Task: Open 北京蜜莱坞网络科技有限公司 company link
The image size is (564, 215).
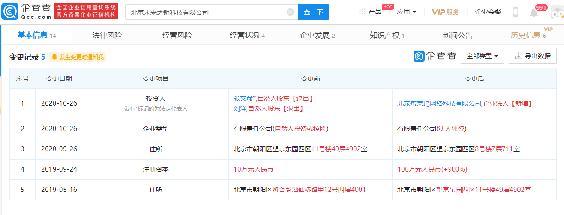Action: 439,103
